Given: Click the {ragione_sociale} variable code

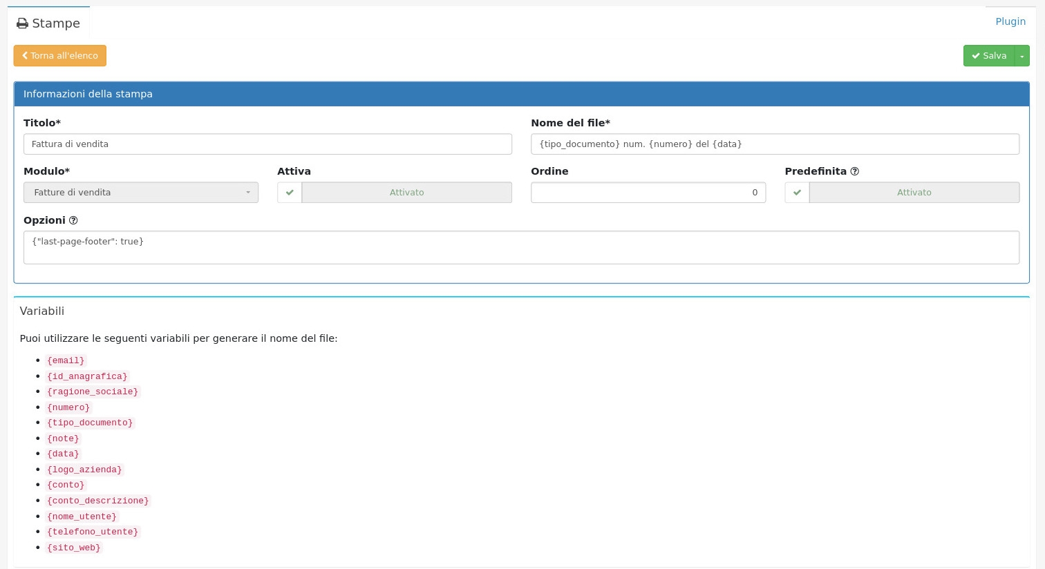Looking at the screenshot, I should tap(93, 392).
